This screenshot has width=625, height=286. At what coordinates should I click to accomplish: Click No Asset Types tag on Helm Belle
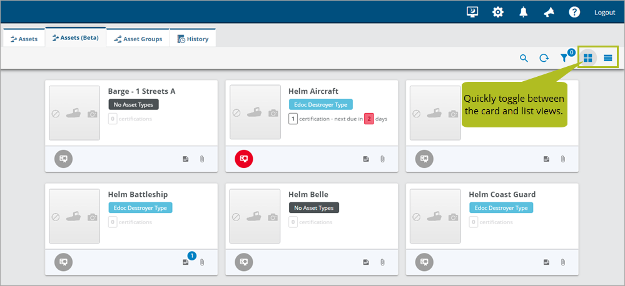[x=313, y=208]
